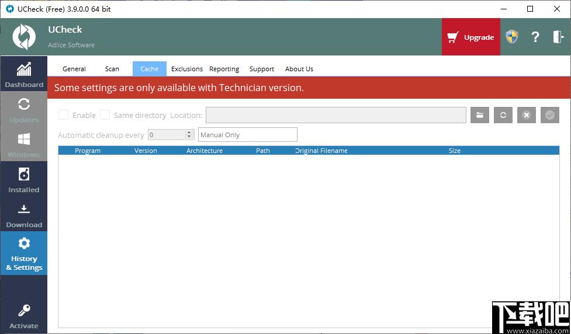Viewport: 571px width, 334px height.
Task: Click the exit door icon
Action: [x=558, y=37]
